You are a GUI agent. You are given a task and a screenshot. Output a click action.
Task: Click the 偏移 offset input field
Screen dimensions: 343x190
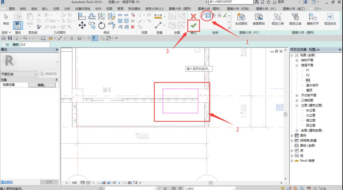pos(35,45)
